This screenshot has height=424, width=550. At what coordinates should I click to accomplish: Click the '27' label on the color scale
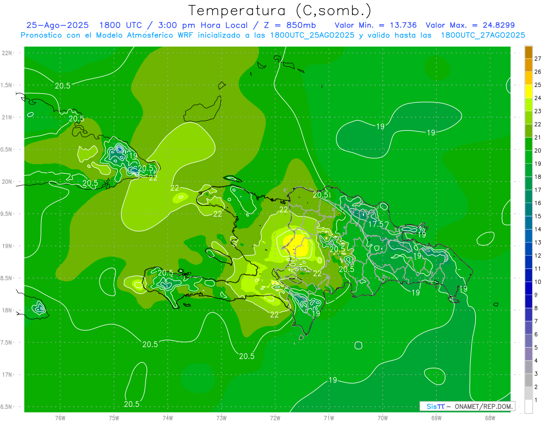pyautogui.click(x=538, y=58)
